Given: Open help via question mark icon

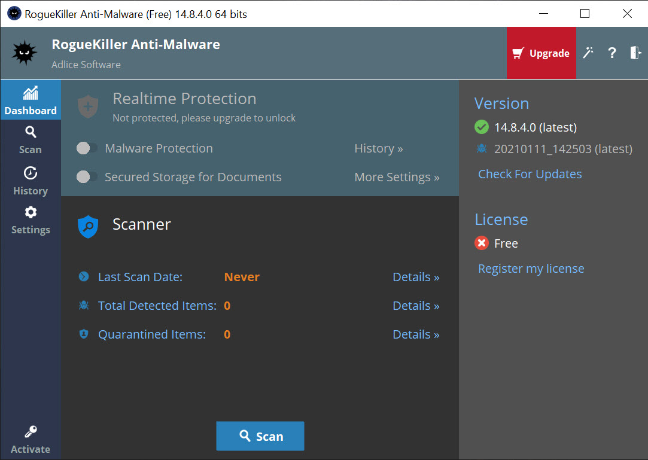Looking at the screenshot, I should tap(612, 53).
